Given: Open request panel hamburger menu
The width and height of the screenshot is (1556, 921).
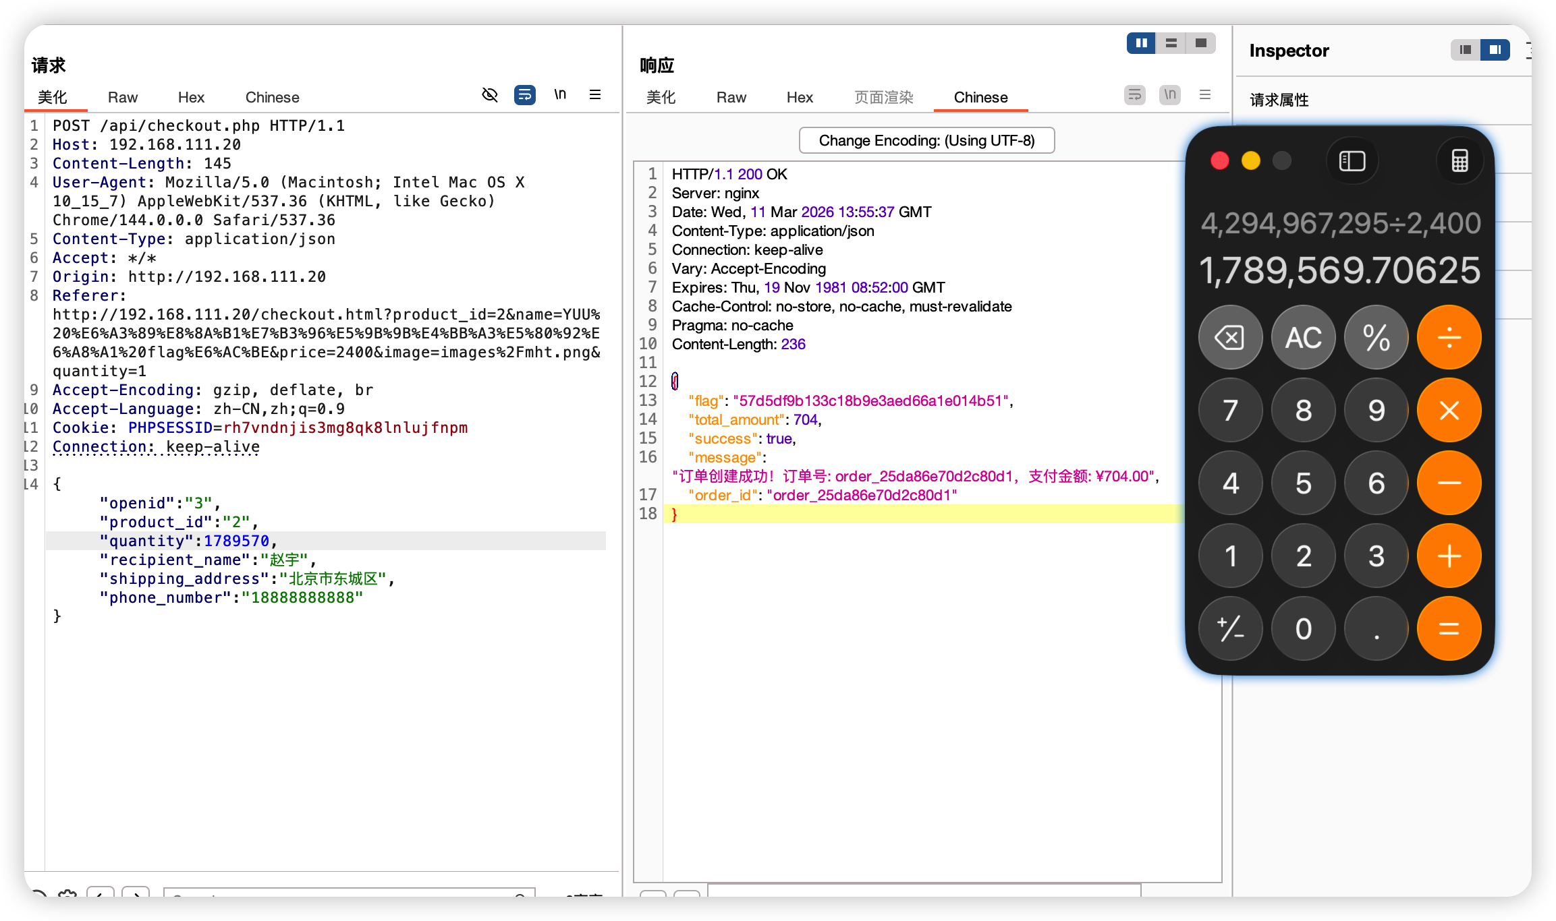Looking at the screenshot, I should point(595,95).
